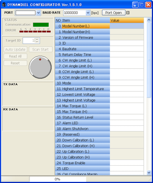The height and width of the screenshot is (183, 153).
Task: Click the Port Open button
Action: point(114,13)
